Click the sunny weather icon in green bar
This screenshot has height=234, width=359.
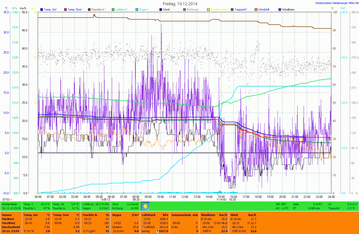145,206
